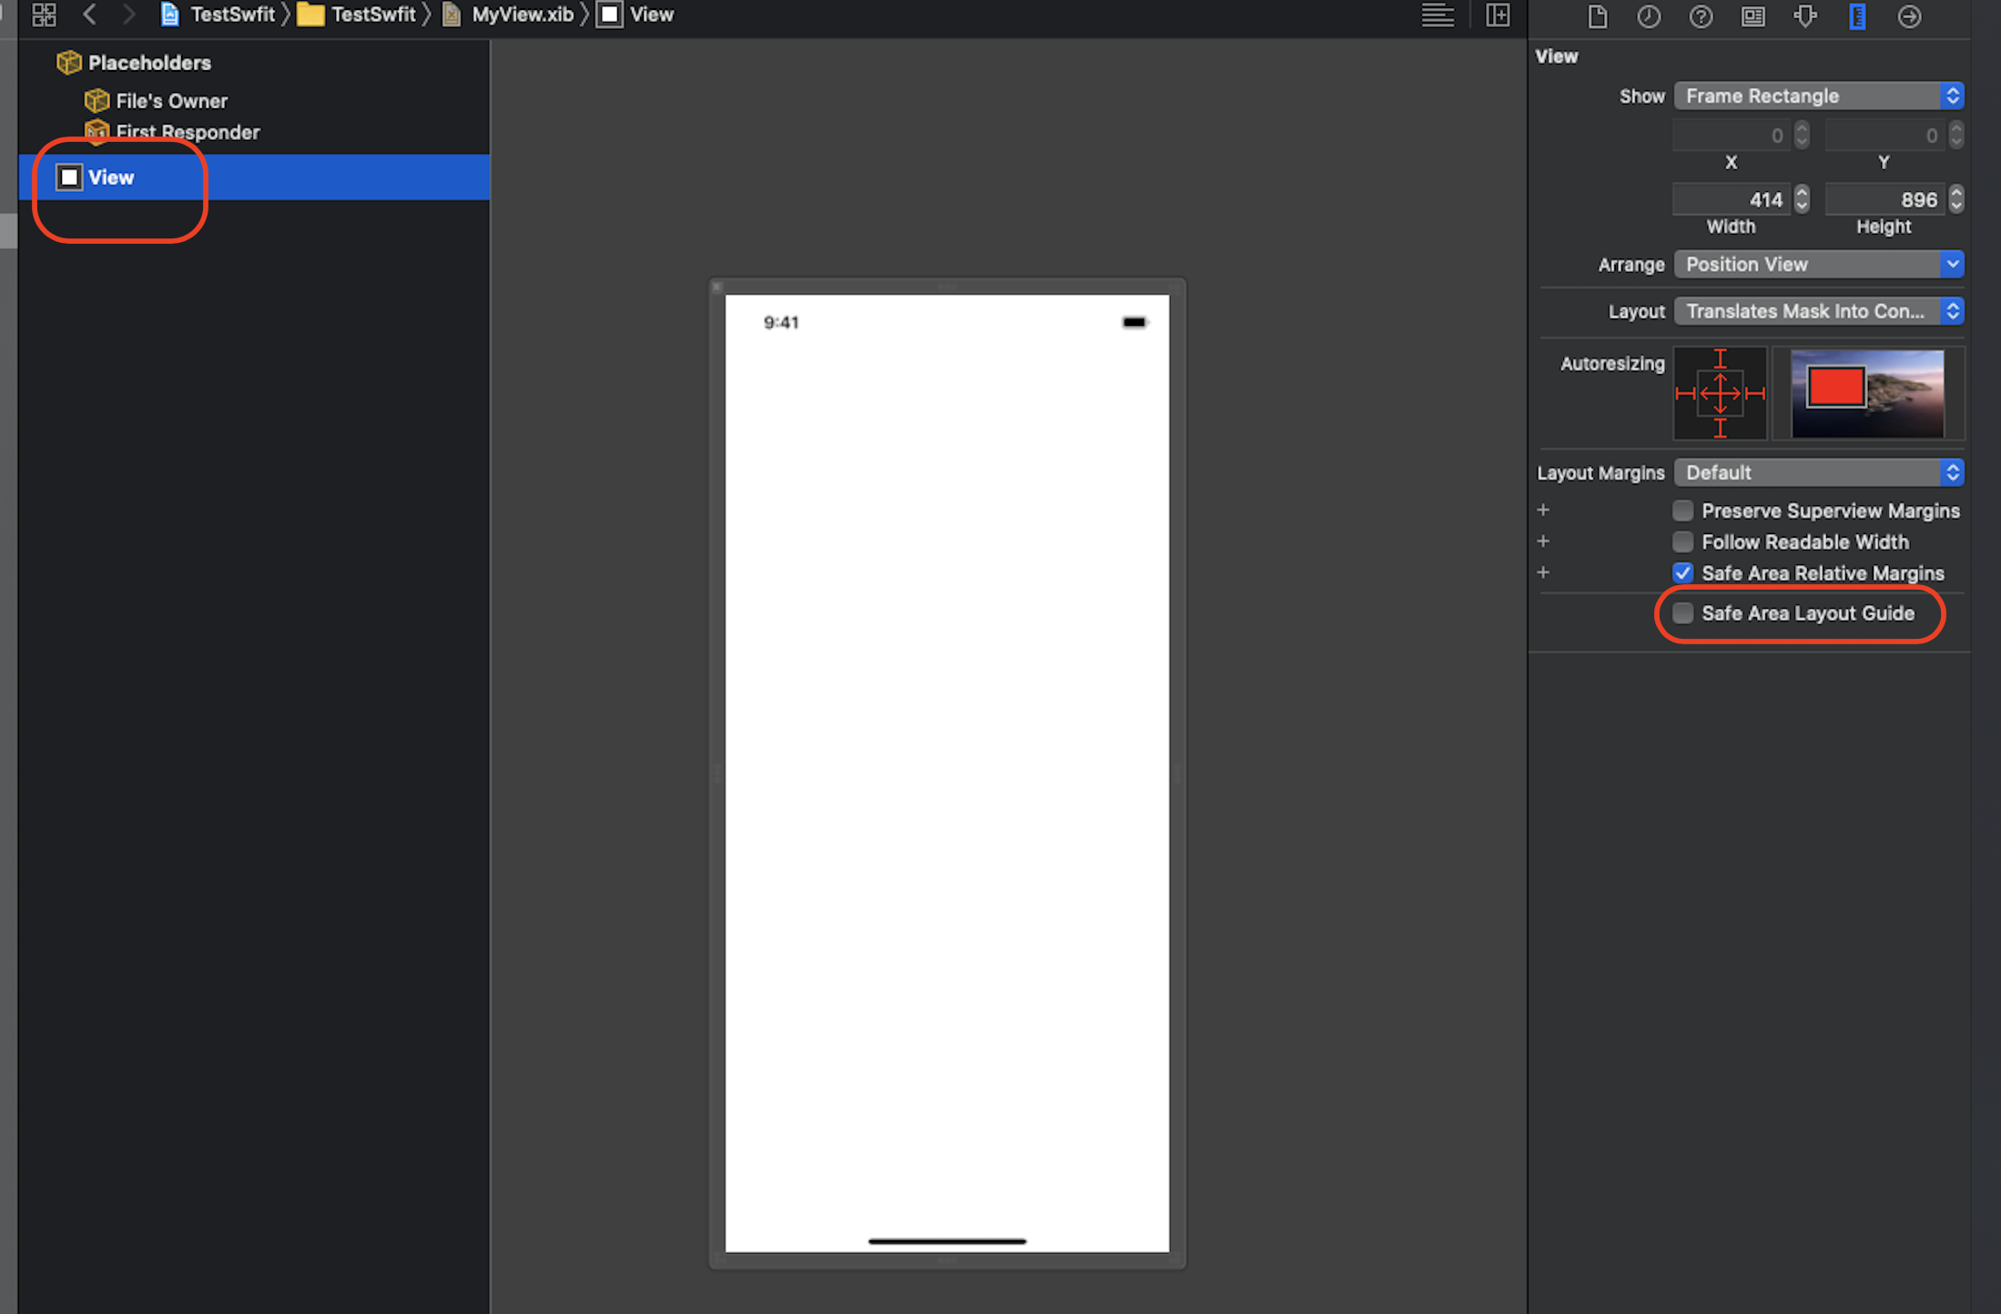Open the editor options lines icon

[x=1437, y=15]
